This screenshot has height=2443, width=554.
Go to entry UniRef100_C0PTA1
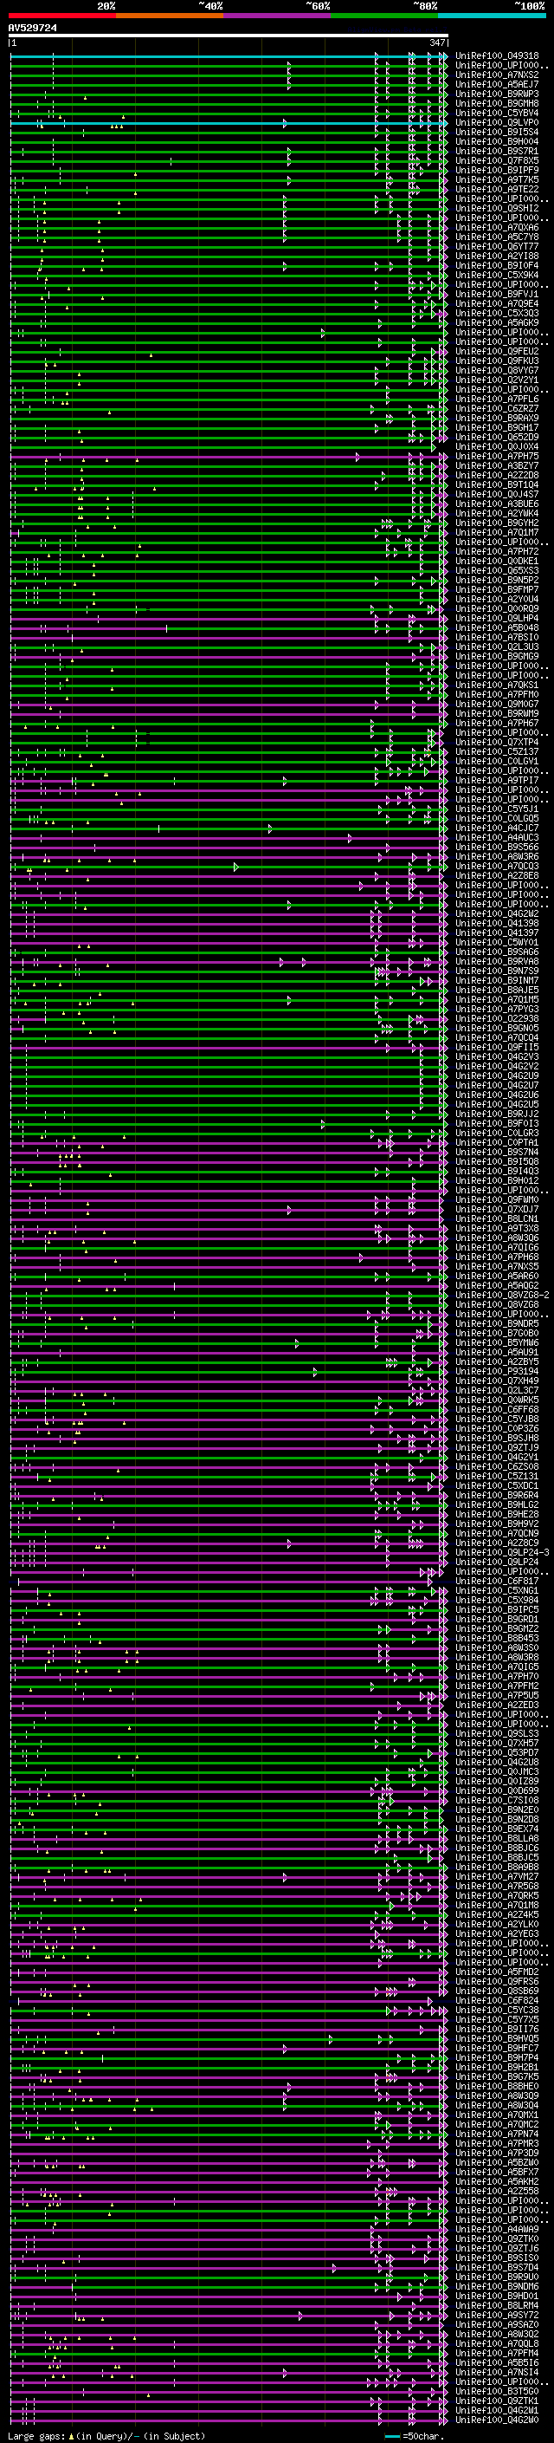(x=497, y=1143)
